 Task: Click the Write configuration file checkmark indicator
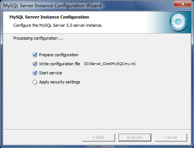pos(35,64)
